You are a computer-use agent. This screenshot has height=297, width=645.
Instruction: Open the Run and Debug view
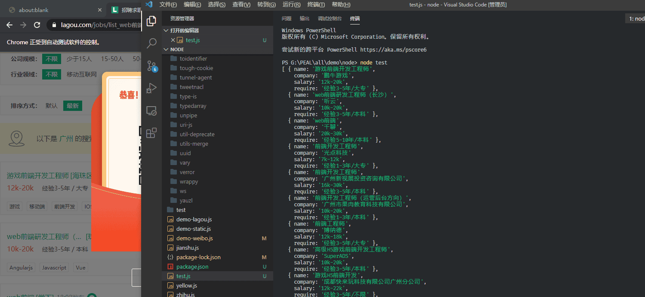[151, 88]
